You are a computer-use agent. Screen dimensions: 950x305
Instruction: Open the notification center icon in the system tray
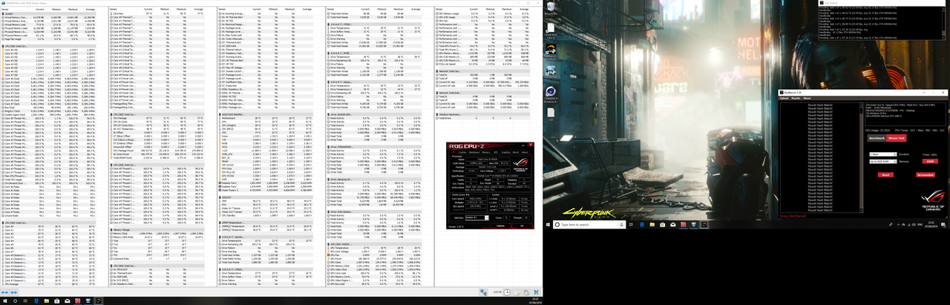point(943,224)
